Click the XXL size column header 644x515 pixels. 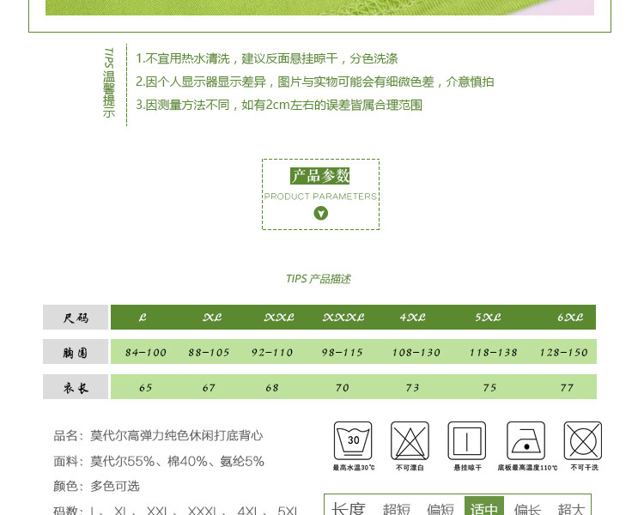[279, 318]
